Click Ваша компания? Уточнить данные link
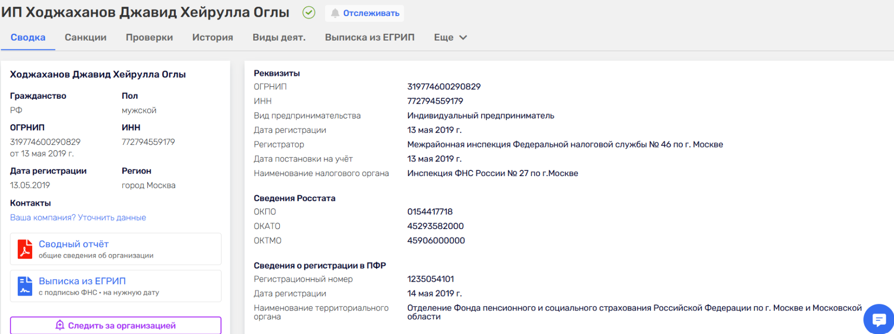This screenshot has height=334, width=894. coord(78,218)
